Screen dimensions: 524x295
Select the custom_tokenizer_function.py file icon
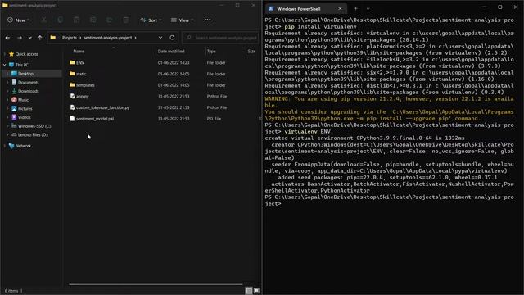pyautogui.click(x=72, y=107)
